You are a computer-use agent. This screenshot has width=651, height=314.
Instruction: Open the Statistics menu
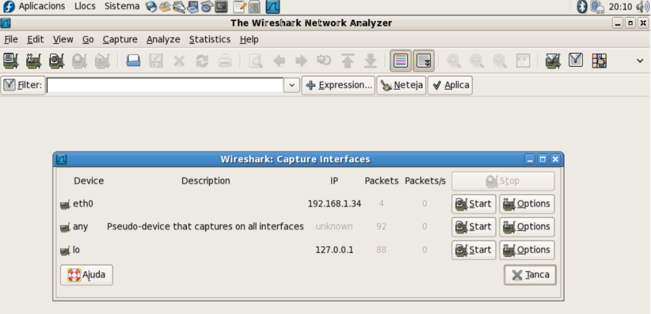tap(210, 39)
